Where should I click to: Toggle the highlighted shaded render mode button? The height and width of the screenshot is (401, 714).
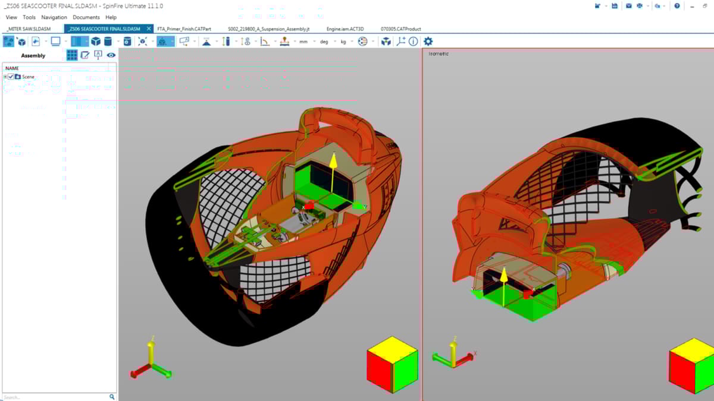[x=80, y=42]
